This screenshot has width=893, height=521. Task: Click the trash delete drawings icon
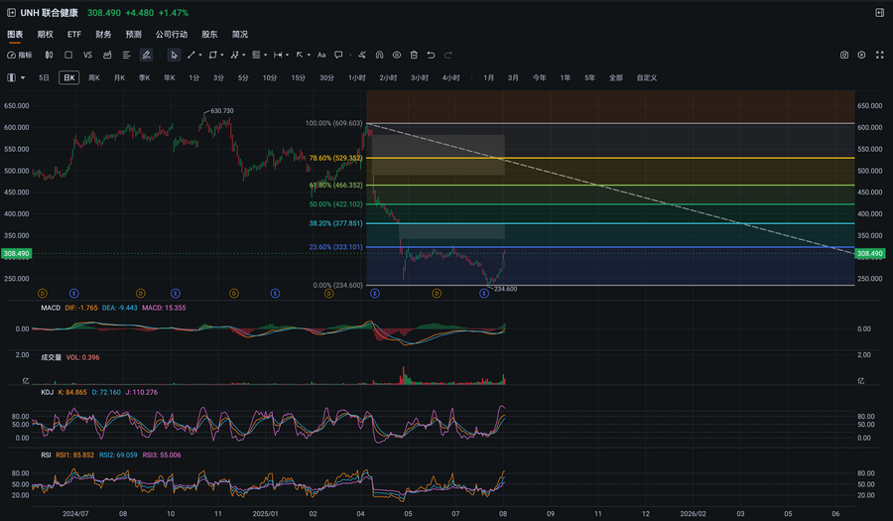(x=414, y=55)
